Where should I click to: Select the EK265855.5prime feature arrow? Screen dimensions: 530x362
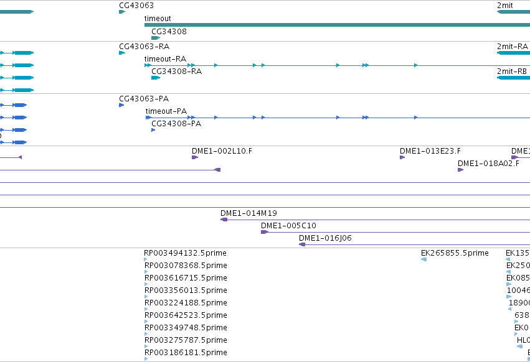pos(424,259)
